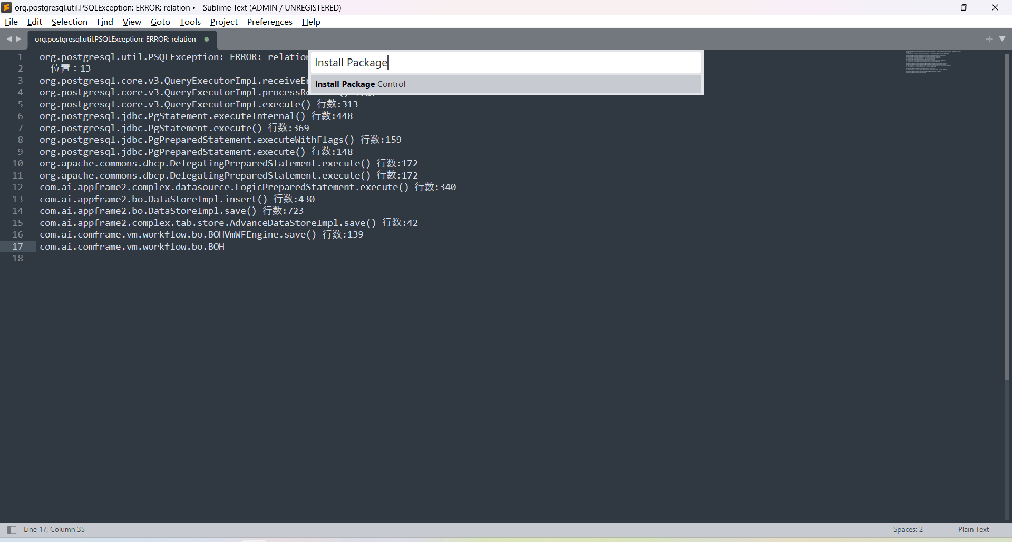Open the Goto menu

pos(160,22)
